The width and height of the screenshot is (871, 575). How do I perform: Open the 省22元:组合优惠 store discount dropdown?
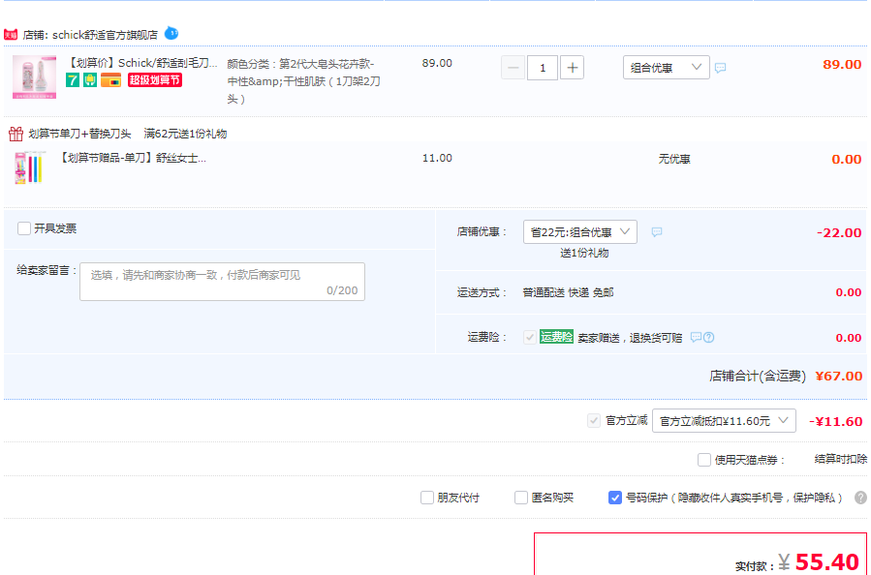click(580, 232)
